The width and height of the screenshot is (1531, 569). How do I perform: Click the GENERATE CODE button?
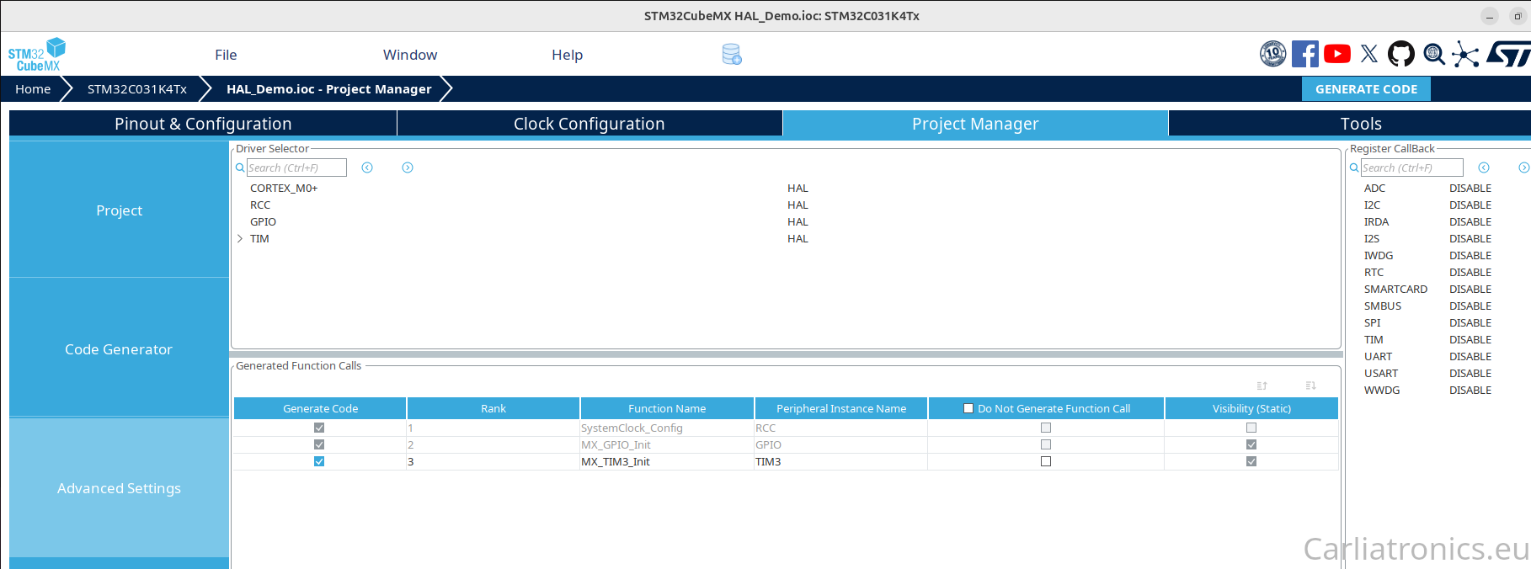(x=1366, y=89)
